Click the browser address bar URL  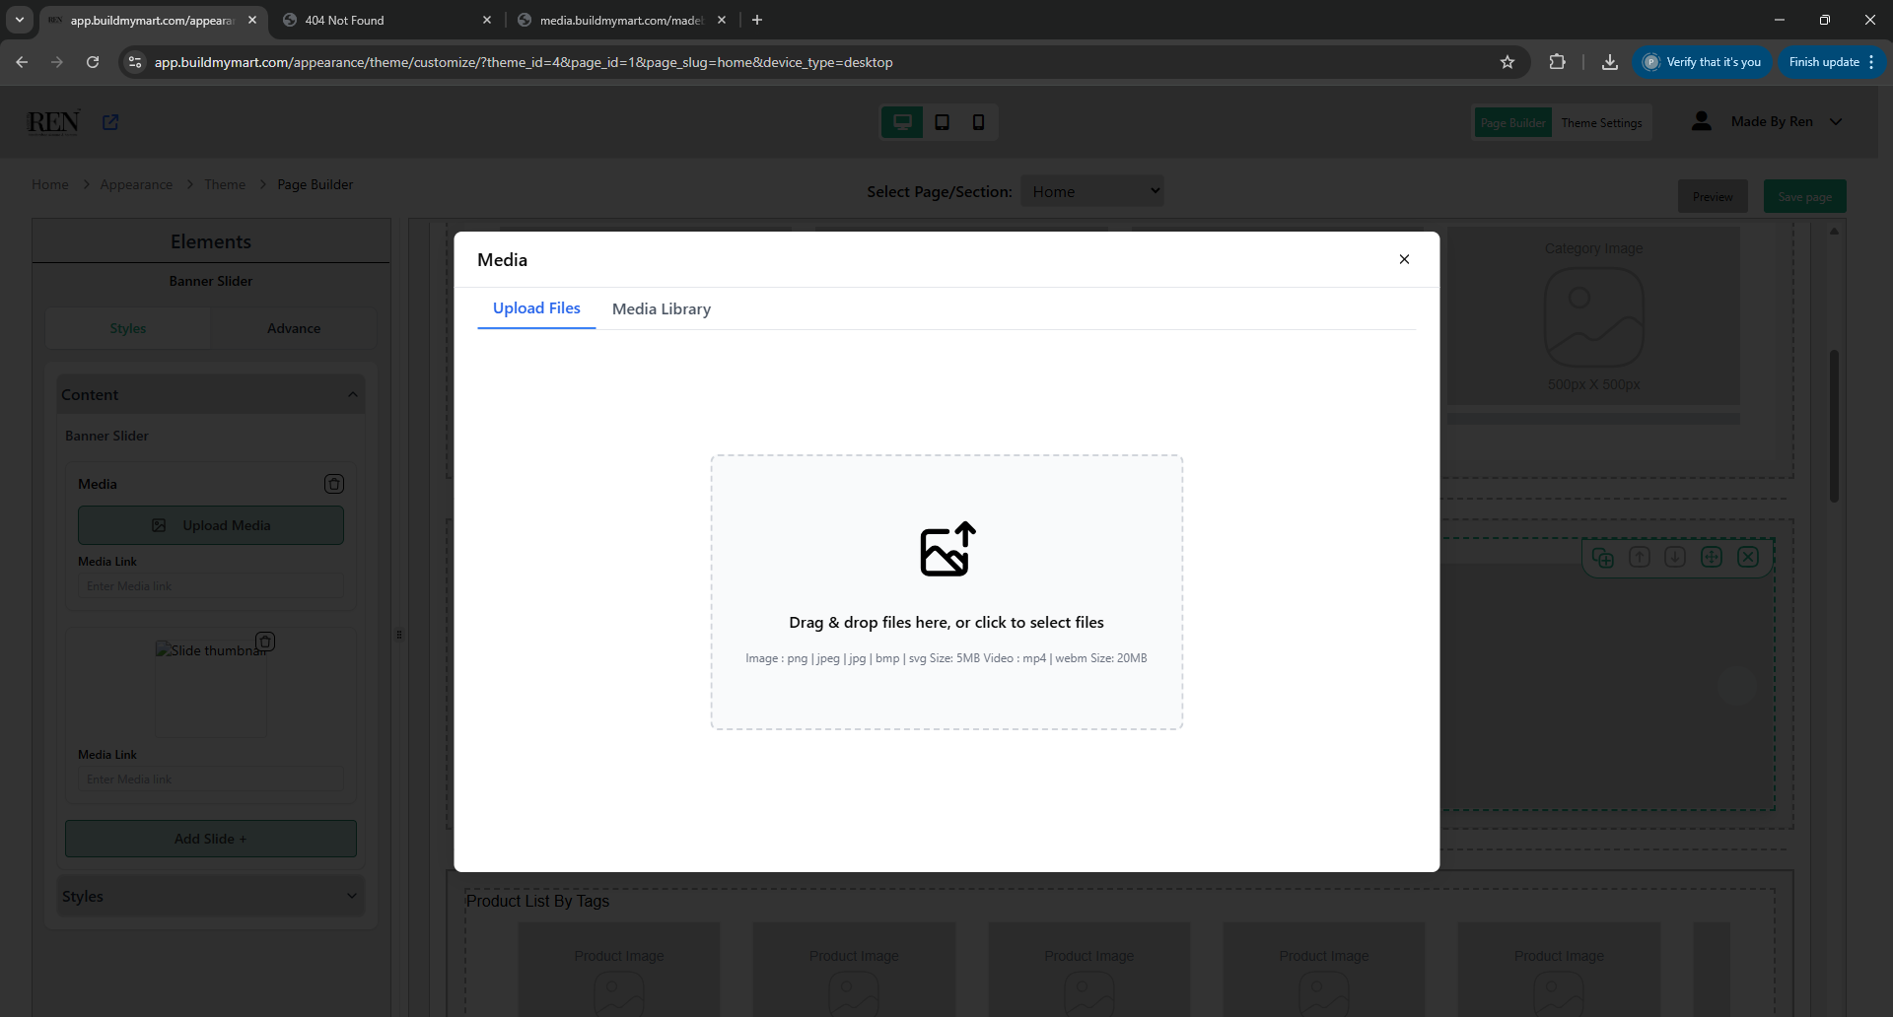[524, 62]
